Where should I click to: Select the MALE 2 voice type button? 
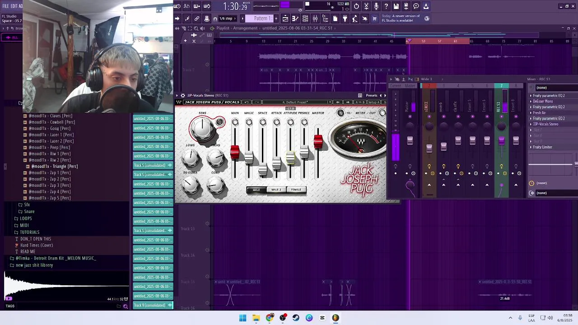[x=276, y=190]
